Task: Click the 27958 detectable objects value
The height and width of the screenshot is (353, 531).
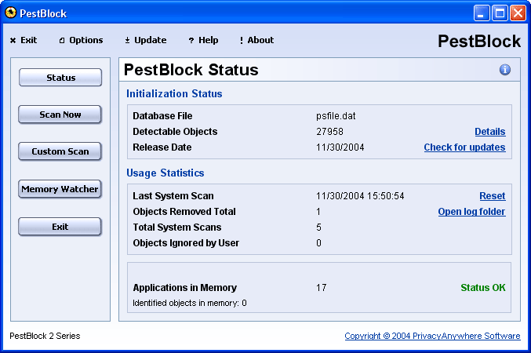Action: coord(329,132)
